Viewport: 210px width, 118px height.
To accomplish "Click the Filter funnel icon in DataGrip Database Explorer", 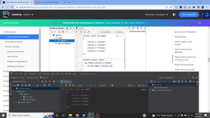I will [49, 85].
